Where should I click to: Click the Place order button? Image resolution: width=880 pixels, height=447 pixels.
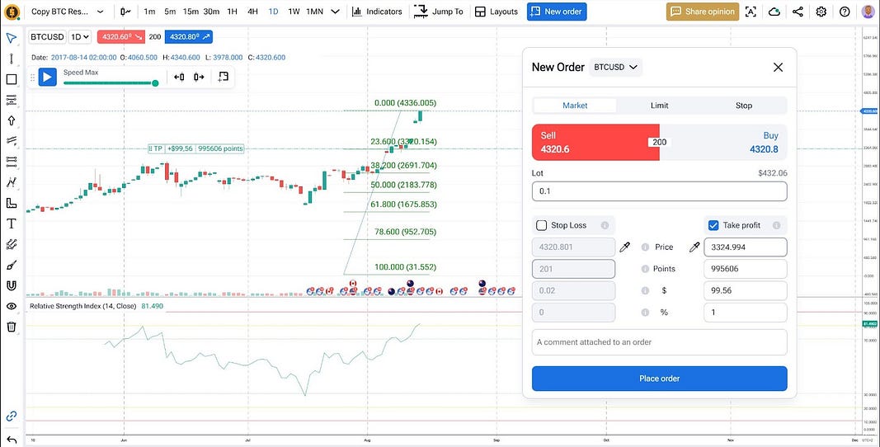pos(660,379)
